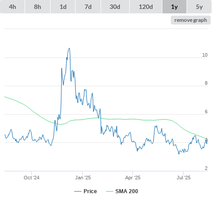
Task: Open the 120d chart view
Action: click(x=146, y=7)
